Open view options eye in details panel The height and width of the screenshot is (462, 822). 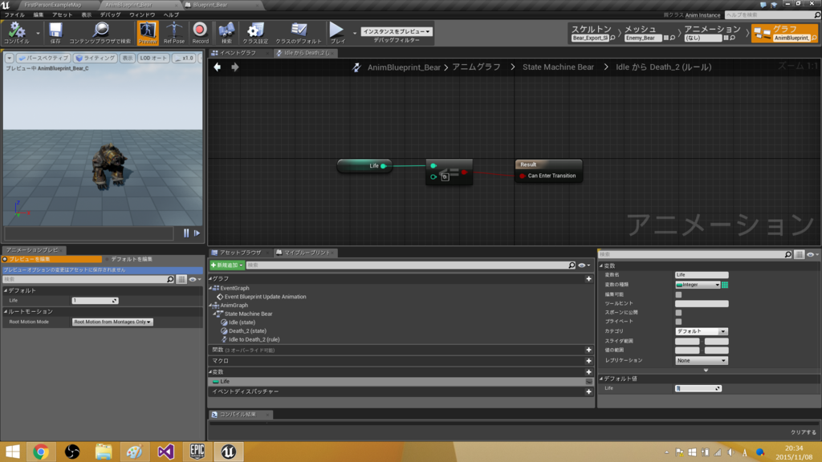click(812, 254)
